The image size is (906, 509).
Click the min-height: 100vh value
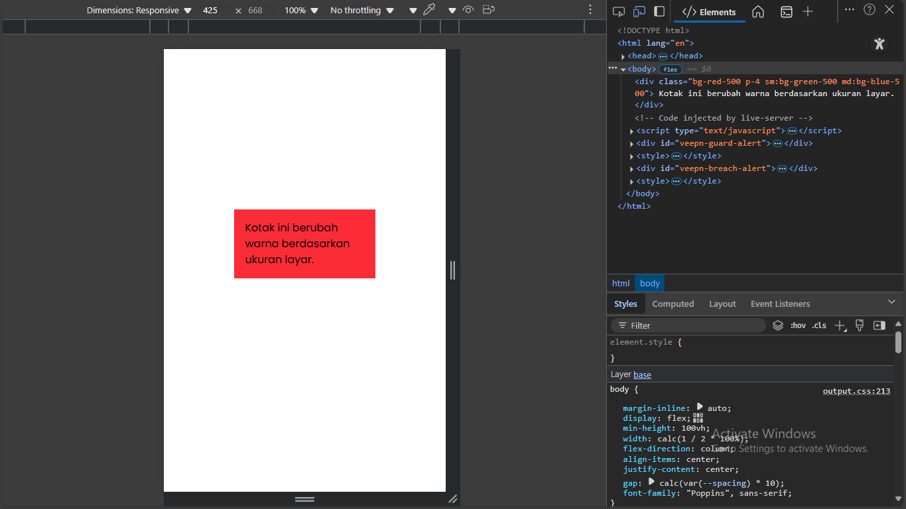point(695,429)
